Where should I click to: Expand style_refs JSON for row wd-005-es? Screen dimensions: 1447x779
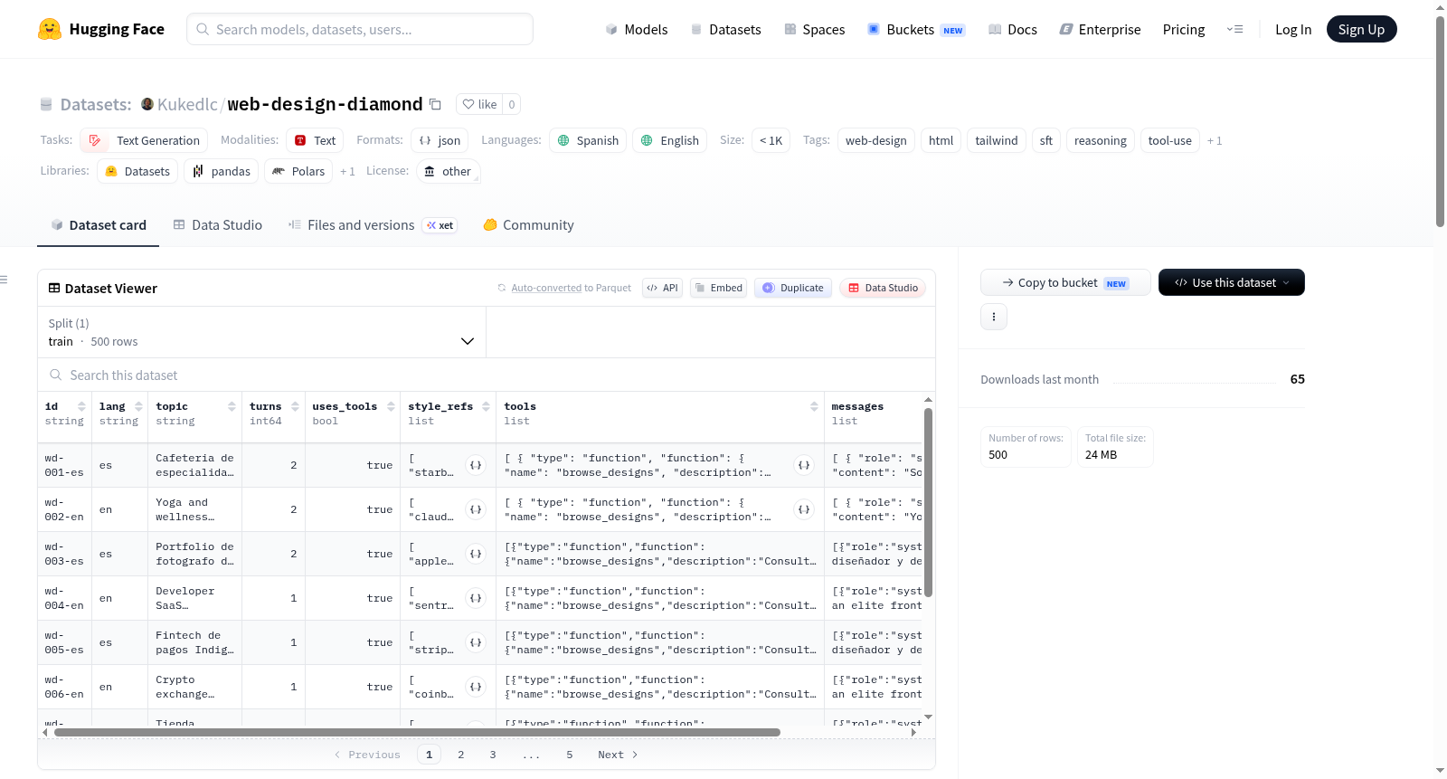(x=476, y=642)
